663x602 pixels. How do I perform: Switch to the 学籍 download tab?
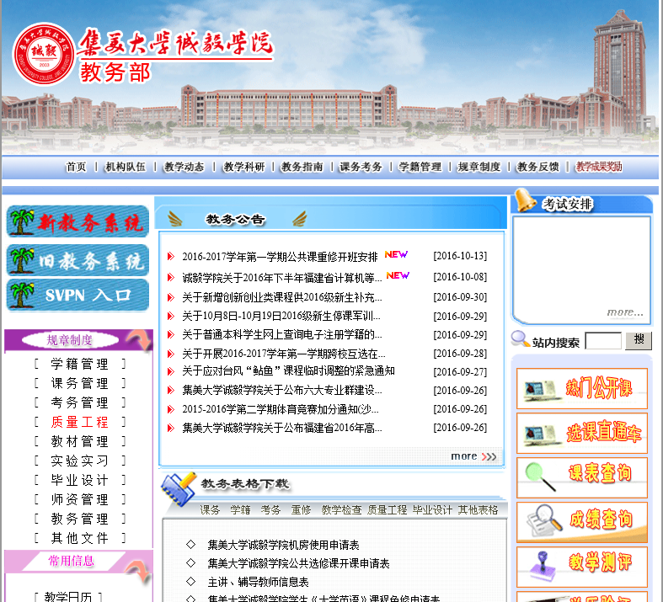click(241, 510)
